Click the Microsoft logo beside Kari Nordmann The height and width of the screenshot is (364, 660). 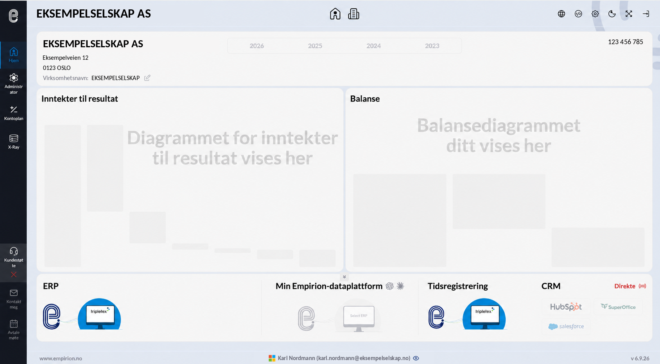click(272, 358)
